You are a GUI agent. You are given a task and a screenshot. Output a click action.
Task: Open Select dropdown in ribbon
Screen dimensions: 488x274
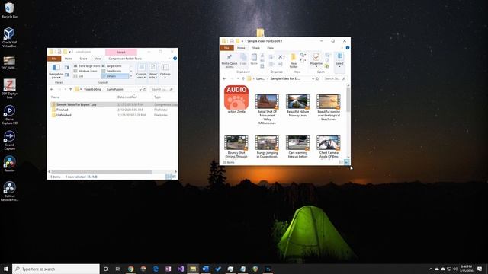339,59
